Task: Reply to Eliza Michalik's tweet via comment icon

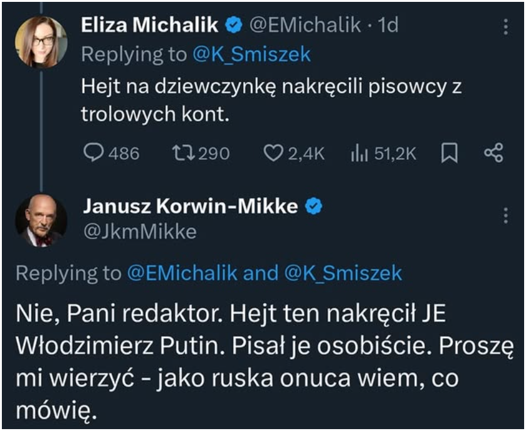Action: click(x=93, y=153)
